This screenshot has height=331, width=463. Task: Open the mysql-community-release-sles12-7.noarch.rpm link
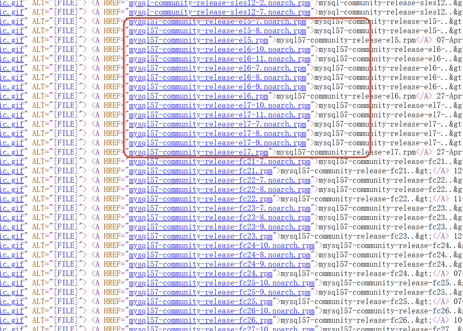click(x=220, y=12)
